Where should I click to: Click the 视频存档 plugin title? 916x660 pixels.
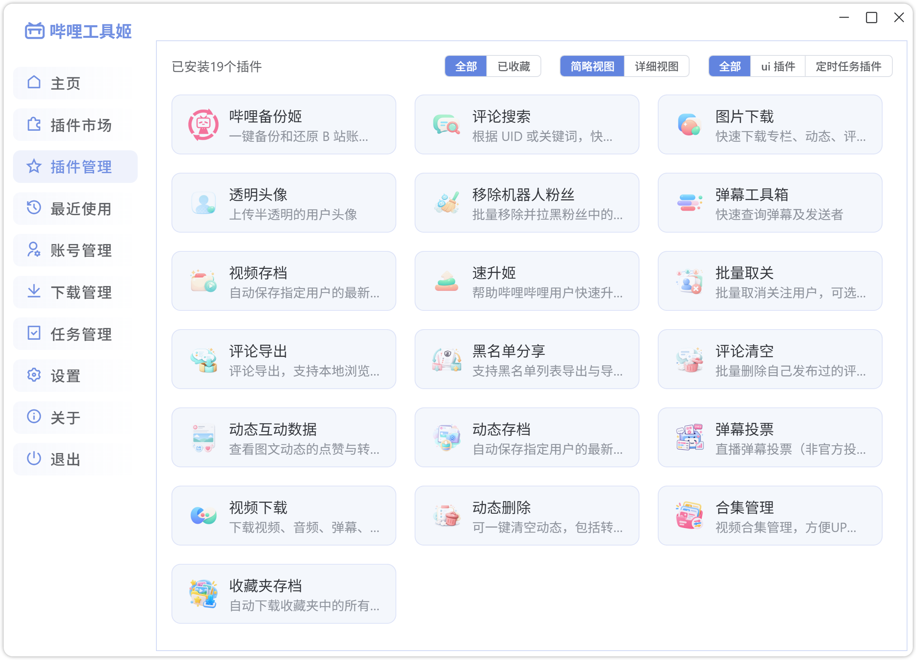tap(258, 273)
